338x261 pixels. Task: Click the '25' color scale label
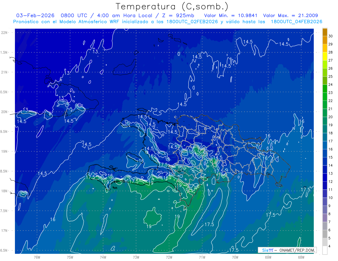click(331, 76)
